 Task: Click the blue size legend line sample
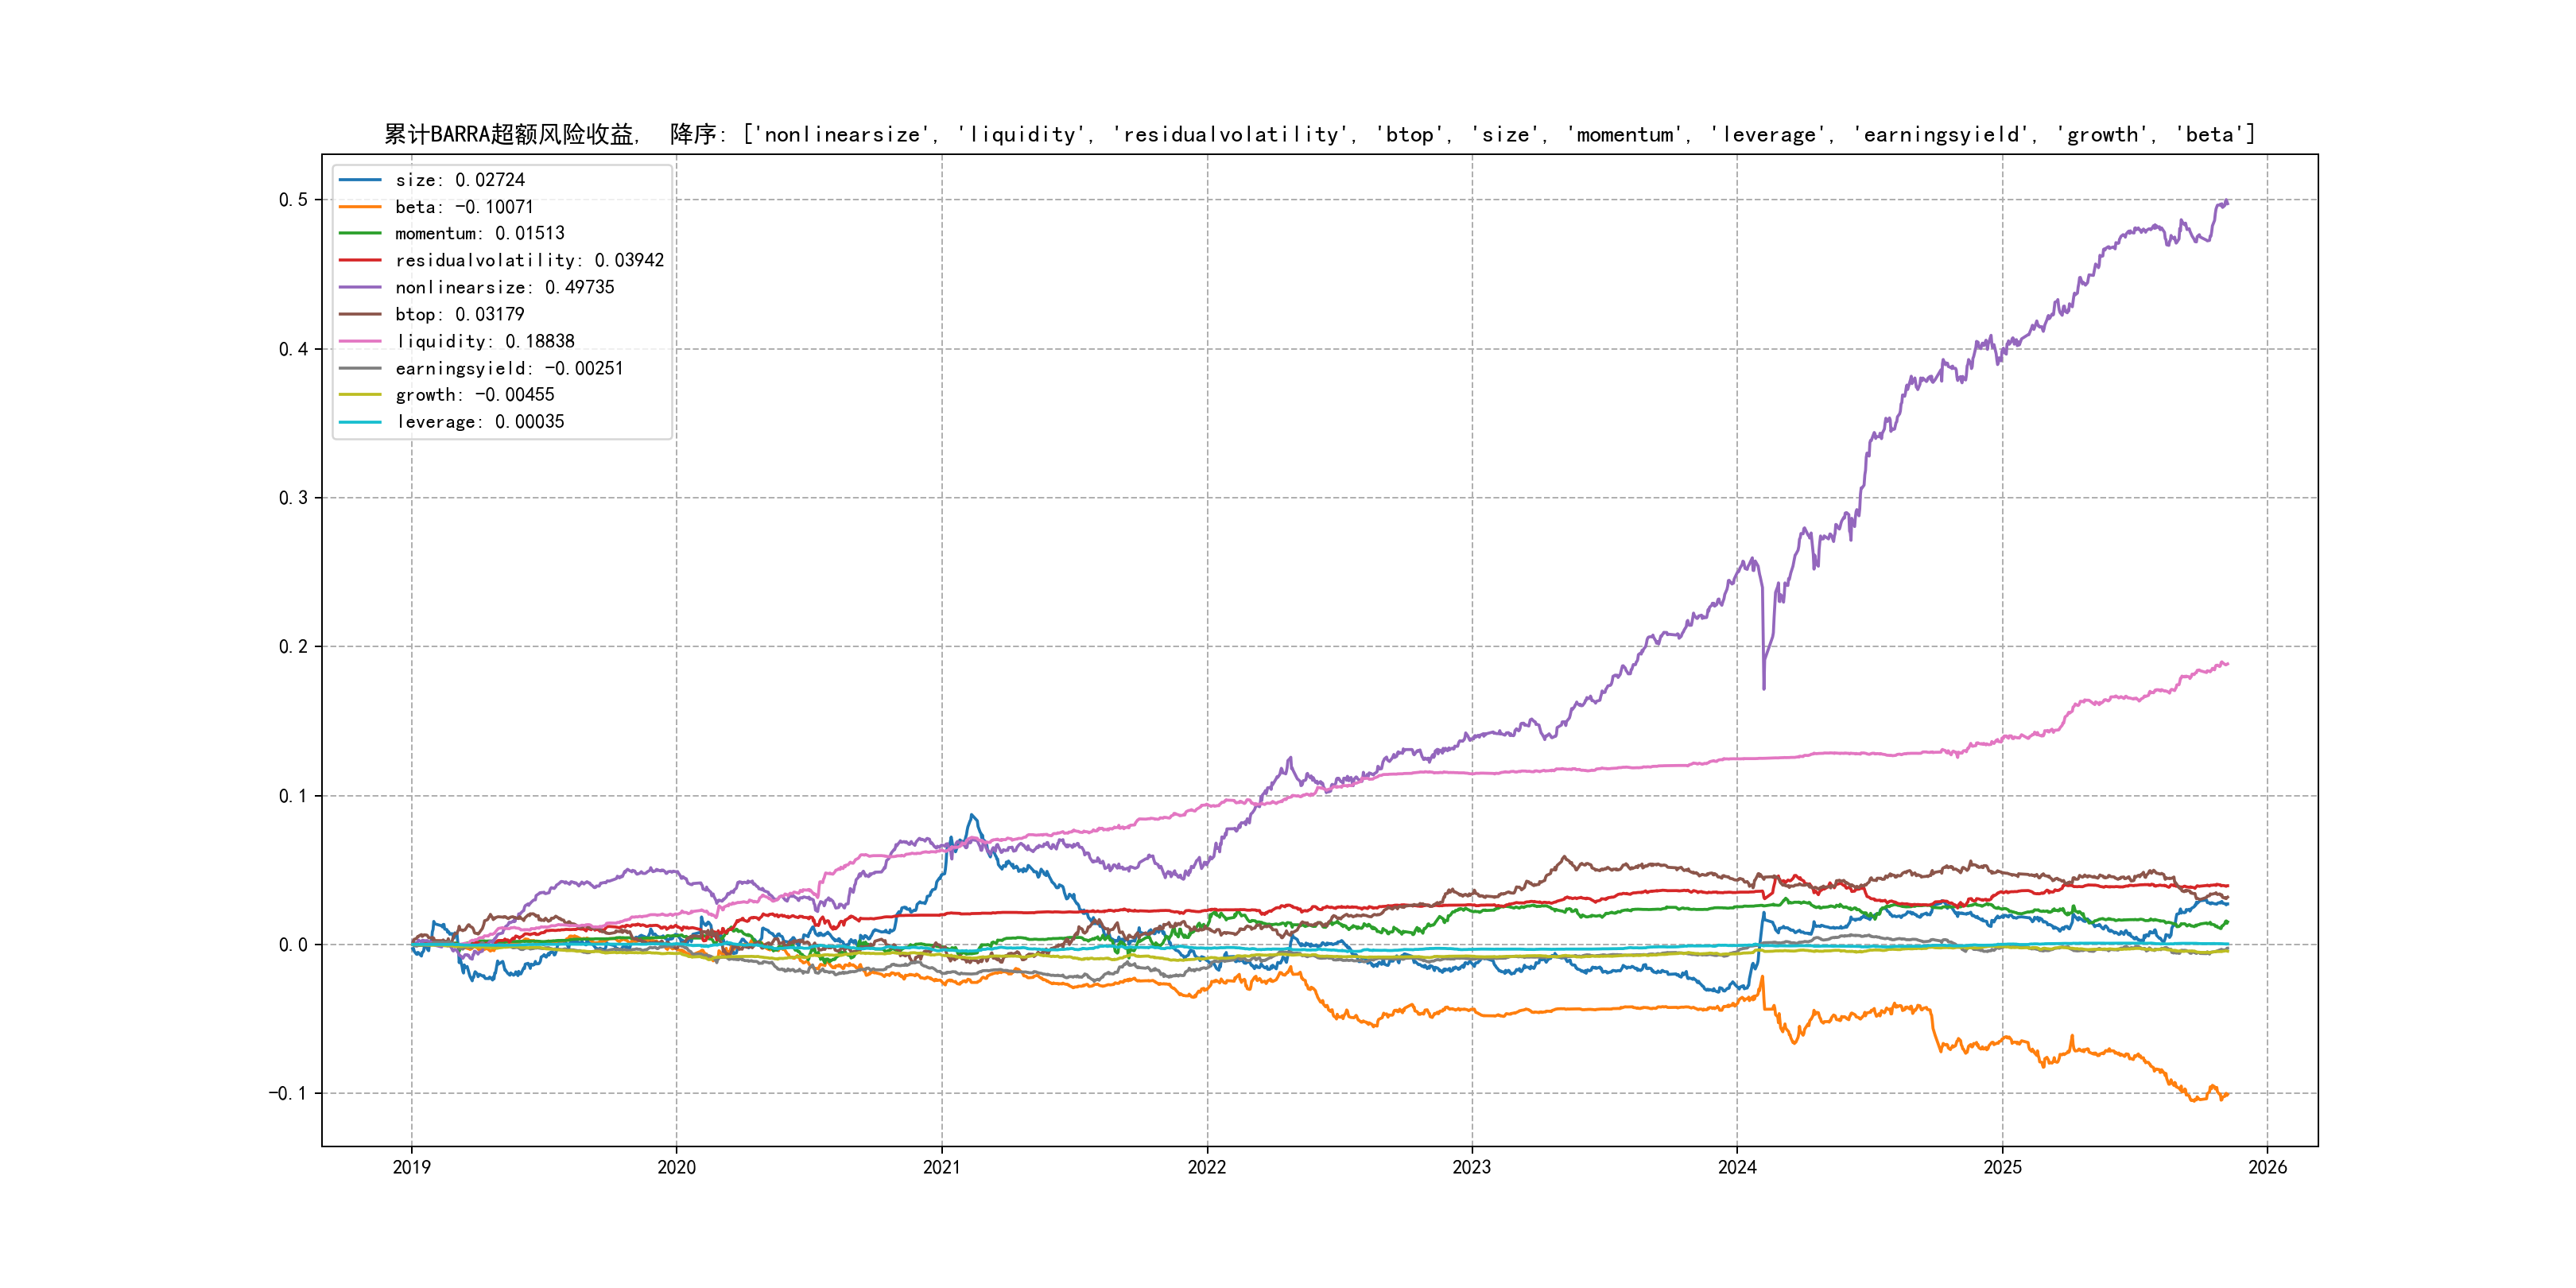360,180
